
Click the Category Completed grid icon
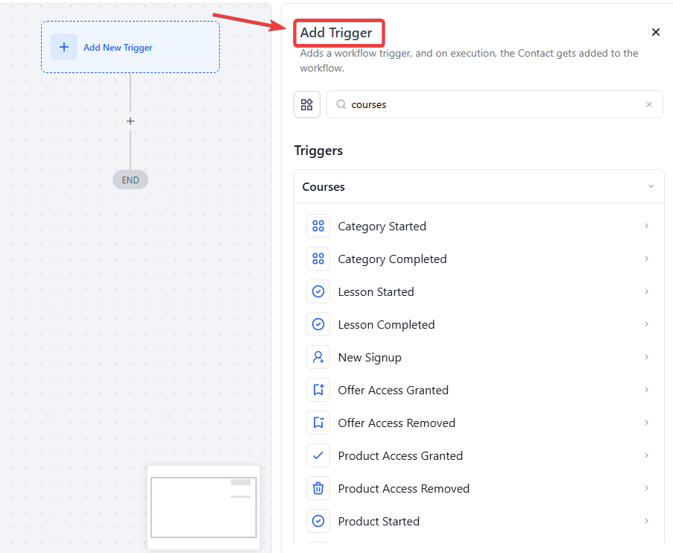point(318,259)
